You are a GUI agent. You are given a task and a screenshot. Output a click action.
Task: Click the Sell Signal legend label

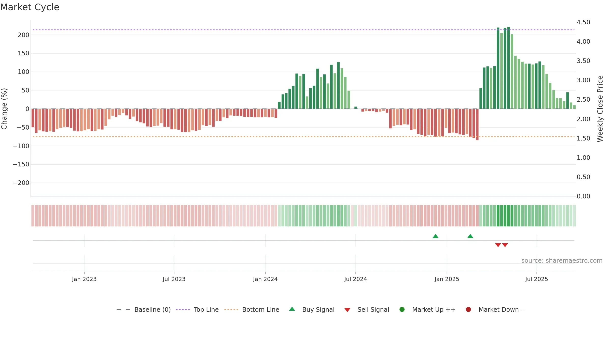click(x=373, y=310)
